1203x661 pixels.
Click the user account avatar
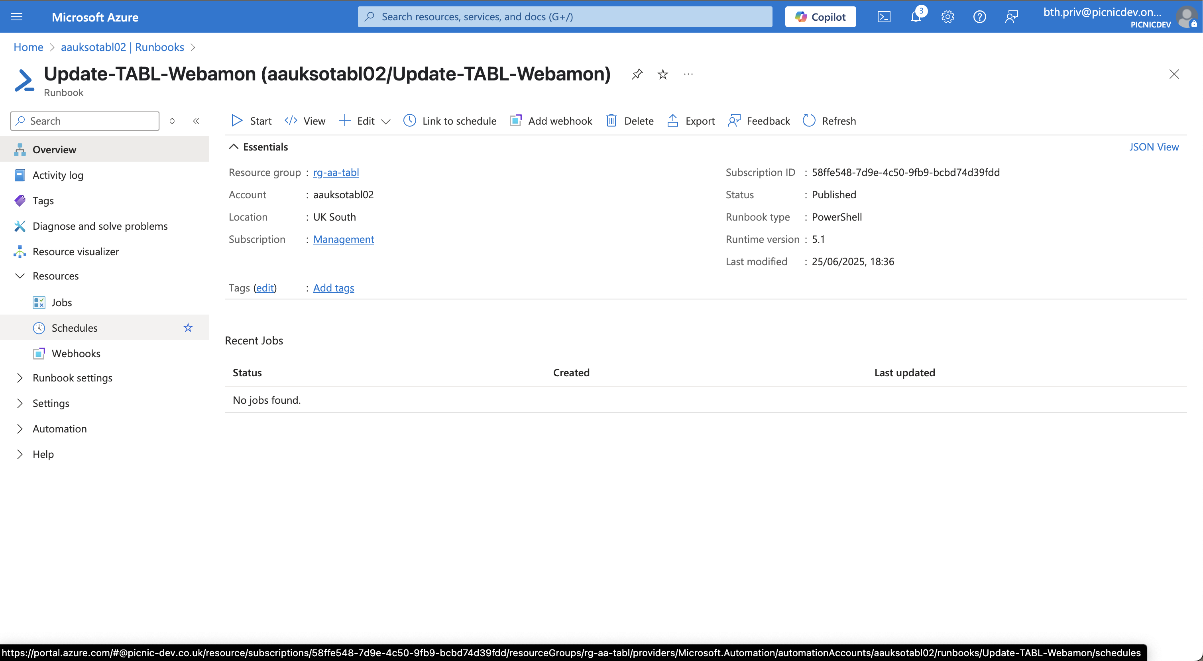coord(1187,17)
